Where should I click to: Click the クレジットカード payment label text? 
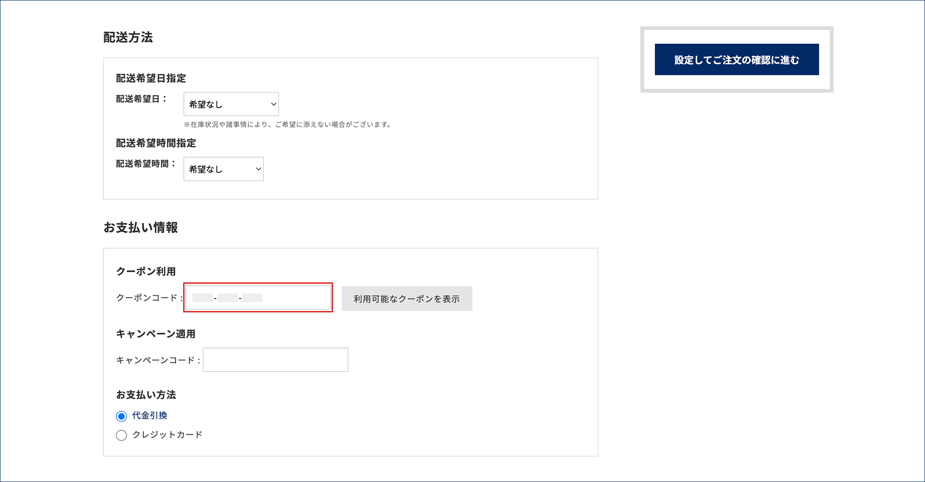pyautogui.click(x=167, y=435)
